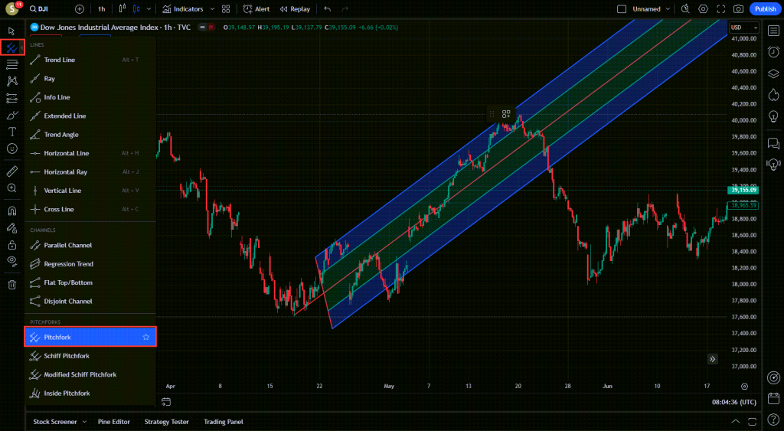
Task: Open the Strategy Tester tab
Action: pos(166,422)
